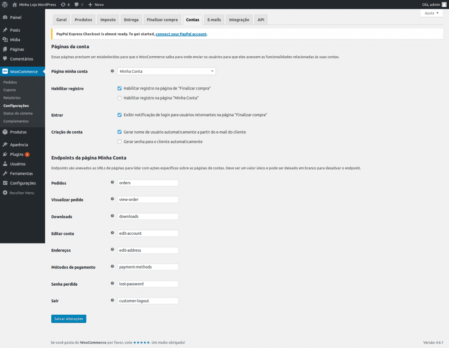The image size is (449, 348).
Task: Expand the Ajuda dropdown at top right
Action: pos(431,13)
